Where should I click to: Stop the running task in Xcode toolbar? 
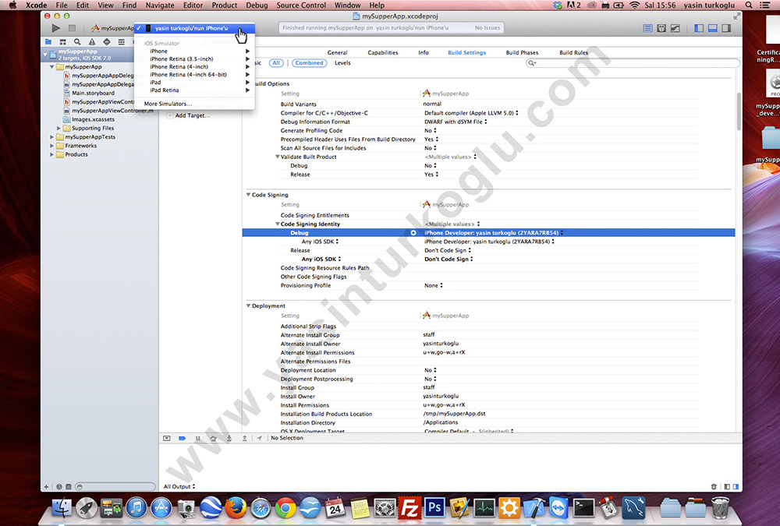[72, 28]
